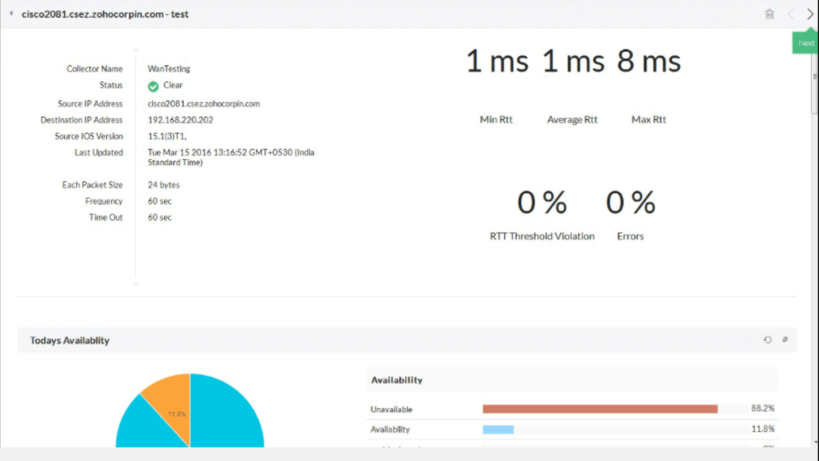Click the large blue pie chart slice
Image resolution: width=819 pixels, height=461 pixels.
click(x=227, y=415)
